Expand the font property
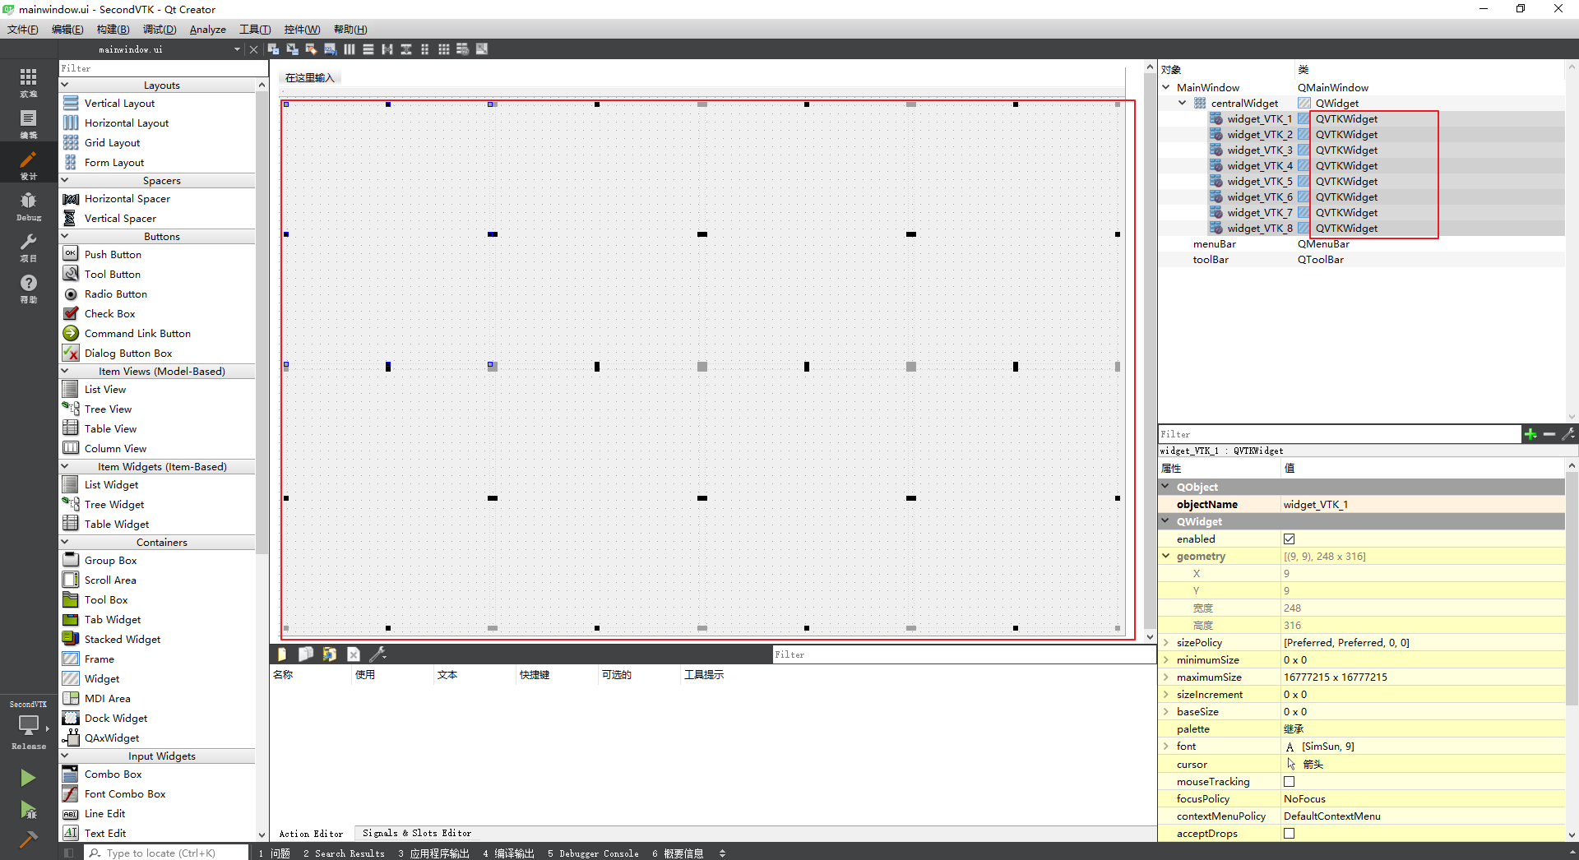Viewport: 1579px width, 860px height. [1166, 747]
